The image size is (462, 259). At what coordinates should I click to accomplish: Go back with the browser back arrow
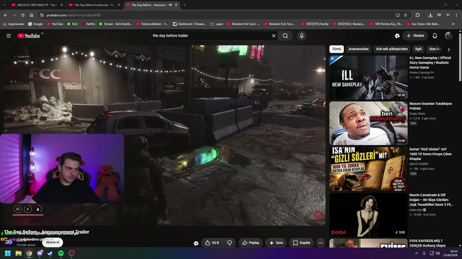tap(5, 15)
